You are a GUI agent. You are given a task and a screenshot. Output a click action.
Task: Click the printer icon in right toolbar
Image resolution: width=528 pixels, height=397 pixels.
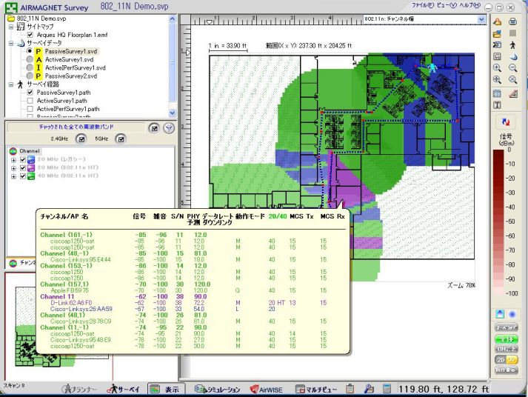(512, 21)
